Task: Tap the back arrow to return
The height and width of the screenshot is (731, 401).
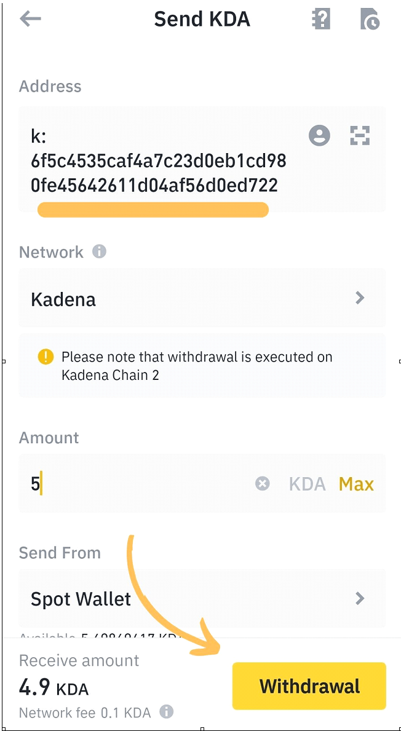Action: pyautogui.click(x=30, y=19)
